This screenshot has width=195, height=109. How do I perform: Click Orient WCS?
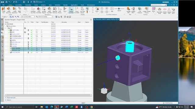[173, 11]
